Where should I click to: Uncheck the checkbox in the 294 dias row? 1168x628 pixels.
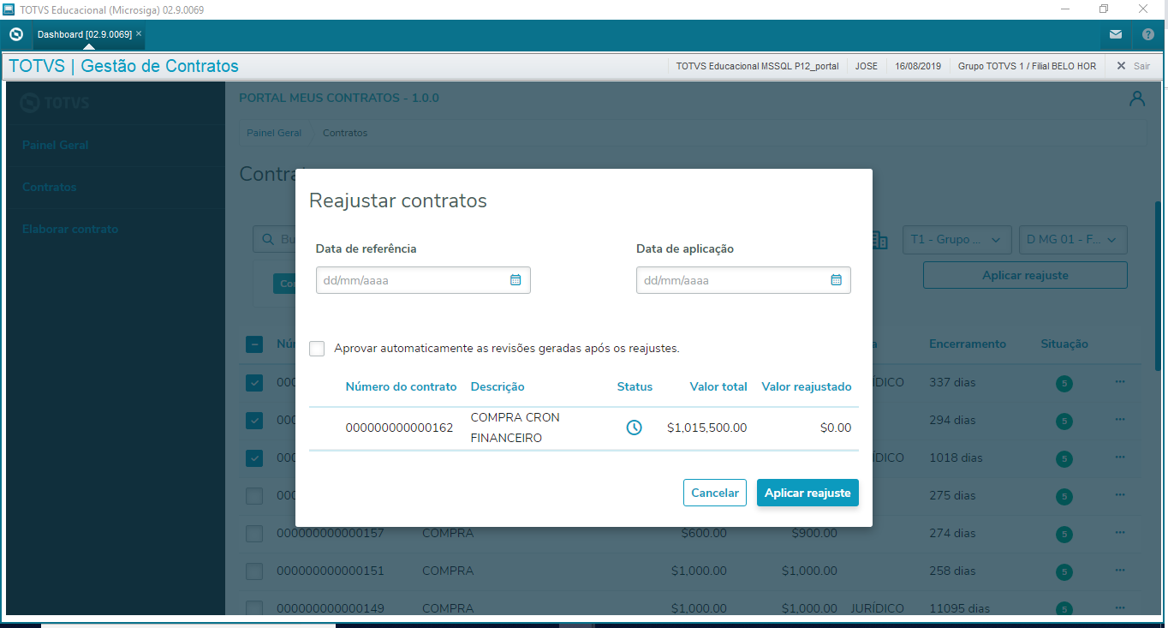click(x=254, y=421)
